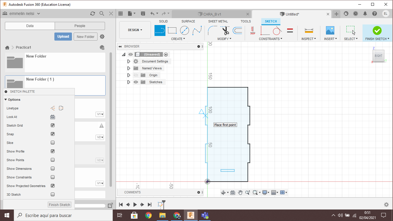This screenshot has width=393, height=221.
Task: Activate the Trim scissors tool
Action: 225,31
